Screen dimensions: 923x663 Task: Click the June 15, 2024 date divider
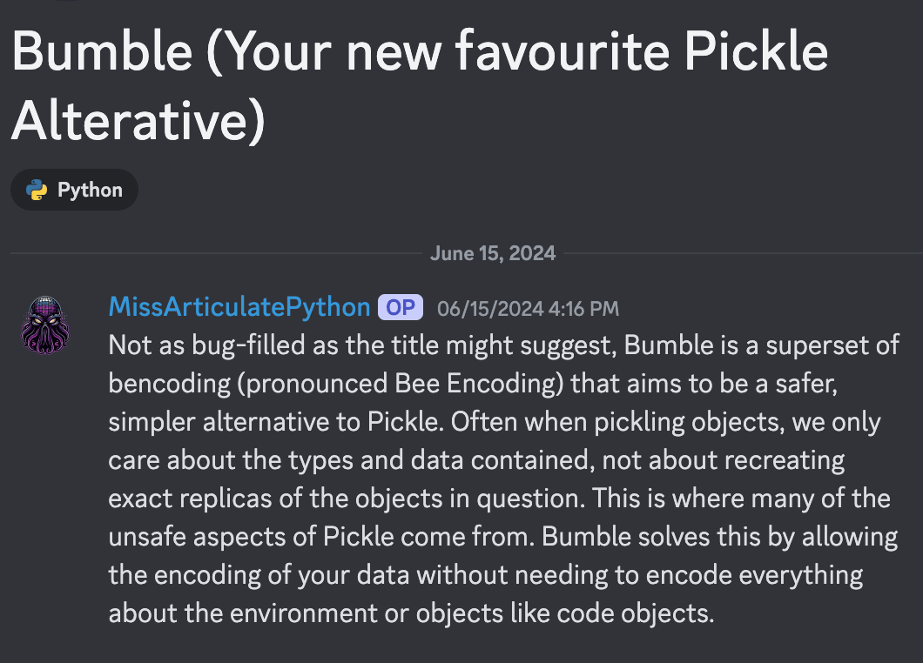(492, 254)
